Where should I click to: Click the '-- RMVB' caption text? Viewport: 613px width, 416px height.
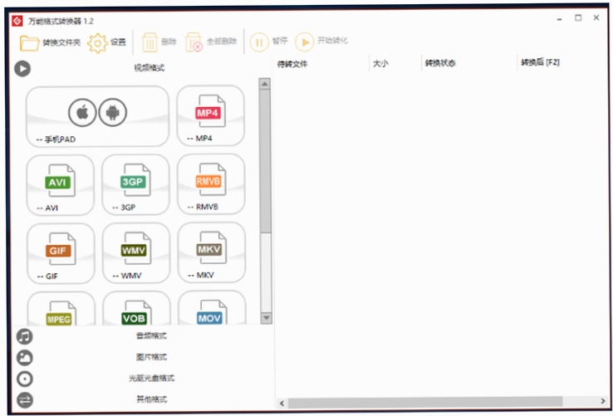tap(203, 207)
